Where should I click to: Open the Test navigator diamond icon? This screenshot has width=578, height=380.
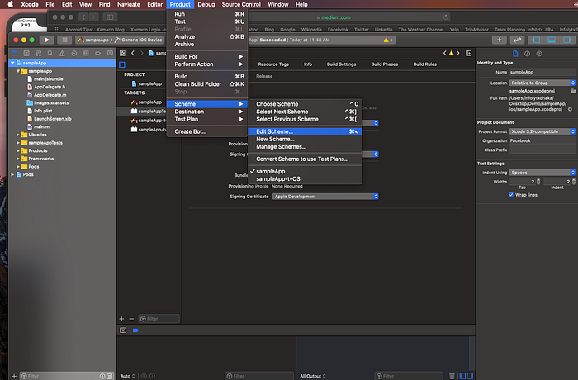(74, 53)
